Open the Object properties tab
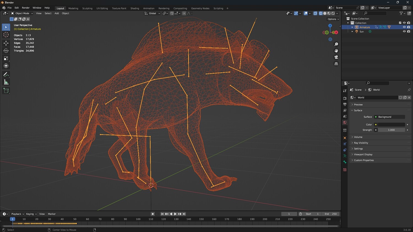 345,138
